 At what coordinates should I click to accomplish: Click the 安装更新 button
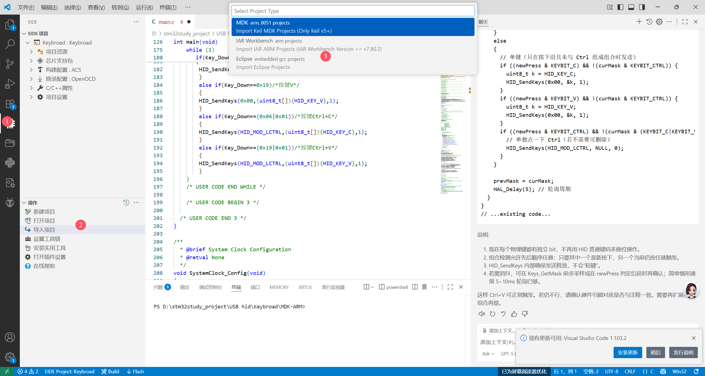coord(628,352)
